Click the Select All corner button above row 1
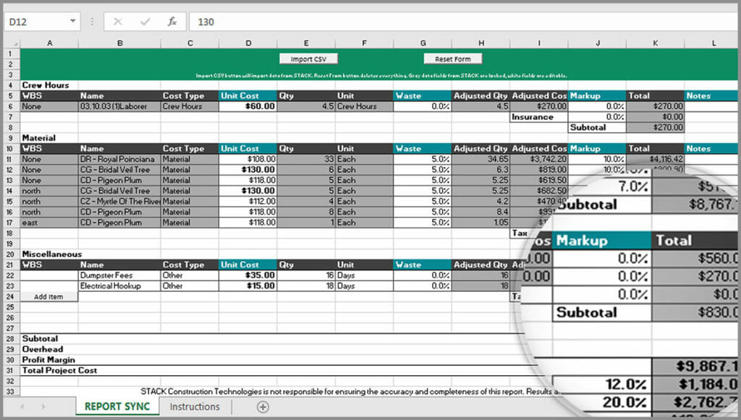The image size is (741, 420). pos(16,43)
